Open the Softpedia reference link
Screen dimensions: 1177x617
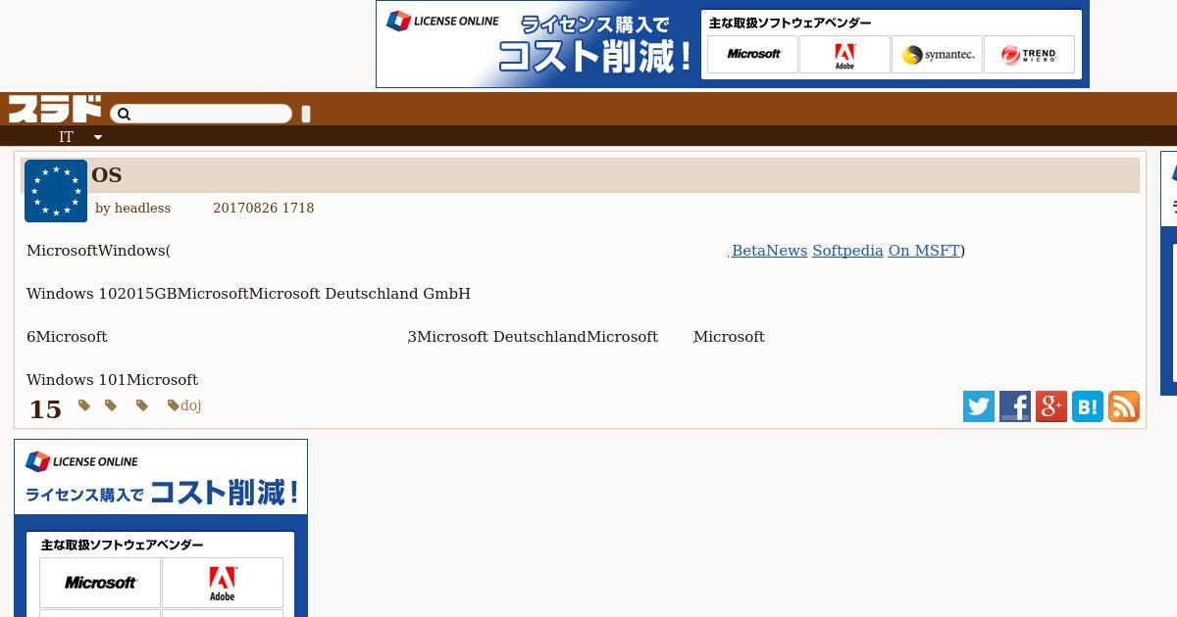pyautogui.click(x=847, y=251)
